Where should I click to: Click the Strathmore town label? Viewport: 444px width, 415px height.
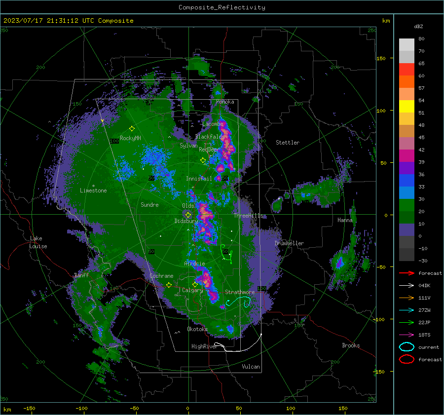(x=240, y=292)
